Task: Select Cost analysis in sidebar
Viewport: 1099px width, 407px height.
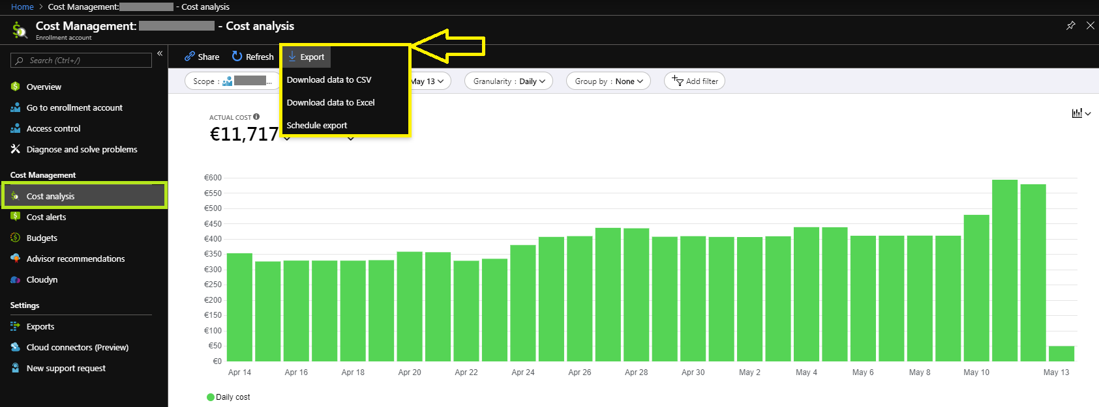Action: click(x=85, y=196)
